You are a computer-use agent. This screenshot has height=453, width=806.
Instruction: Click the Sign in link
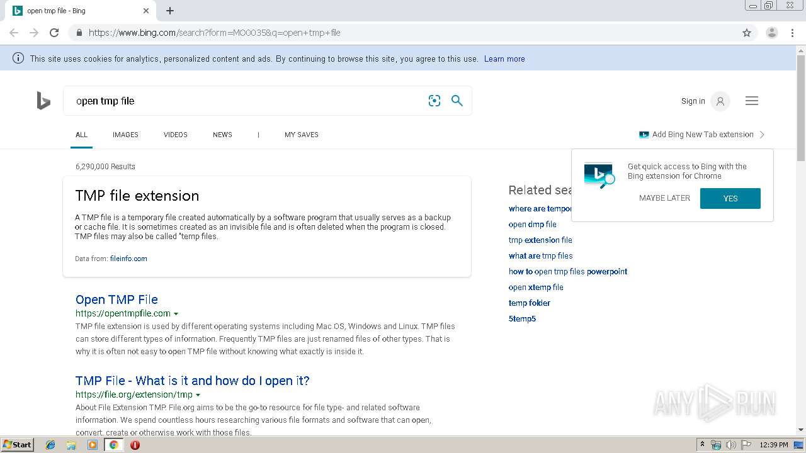693,101
